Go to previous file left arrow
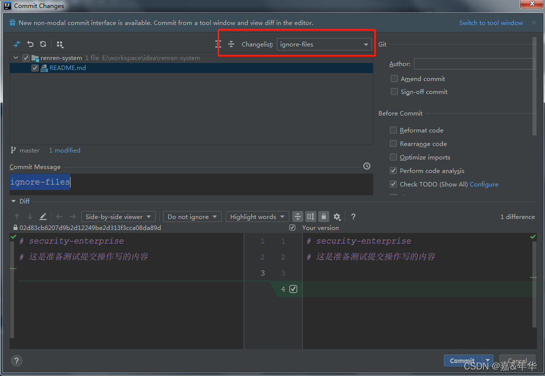 click(x=60, y=216)
